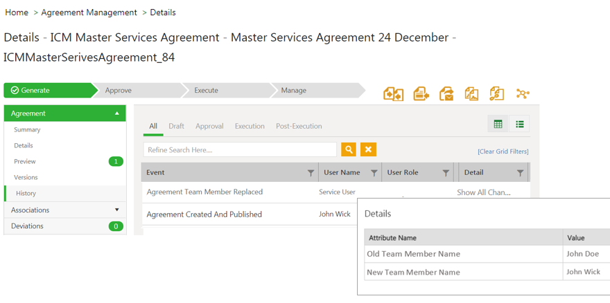Click the Clear Grid Filters link
This screenshot has height=303, width=610.
click(x=503, y=151)
